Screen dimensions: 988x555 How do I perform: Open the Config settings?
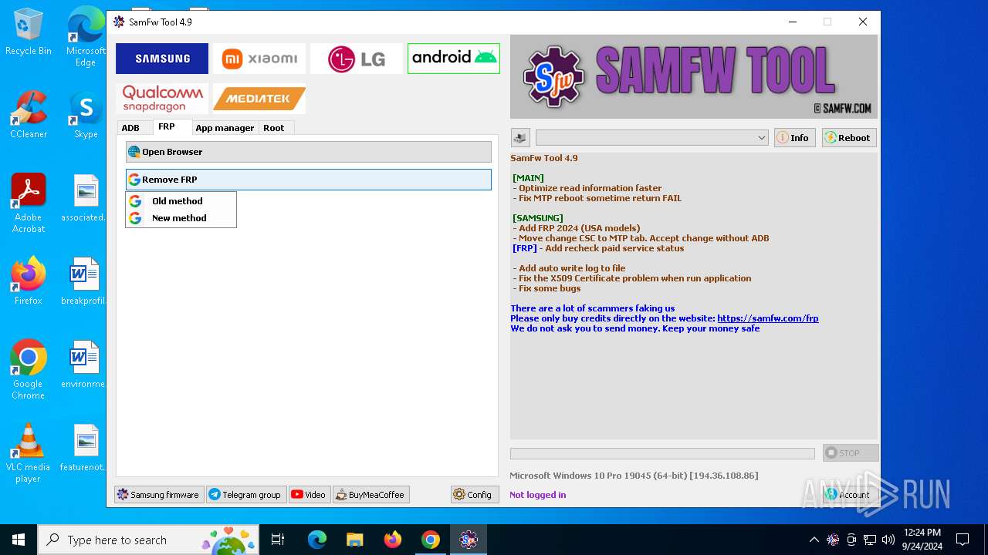click(x=475, y=495)
